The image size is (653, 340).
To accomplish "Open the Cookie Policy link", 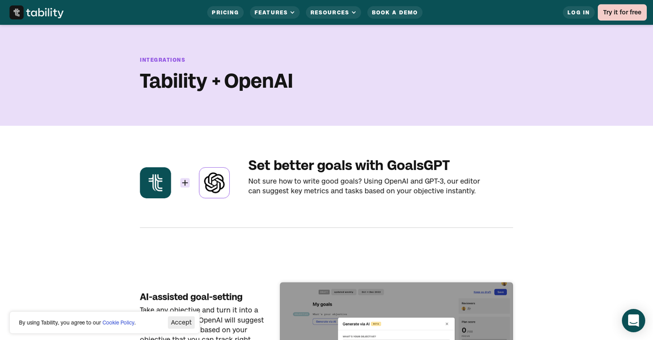I will coord(118,323).
